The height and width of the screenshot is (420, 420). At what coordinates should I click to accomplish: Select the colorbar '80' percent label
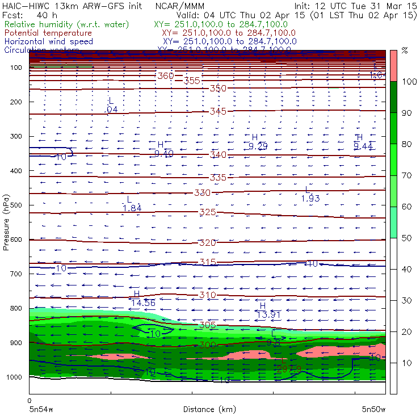coord(406,144)
